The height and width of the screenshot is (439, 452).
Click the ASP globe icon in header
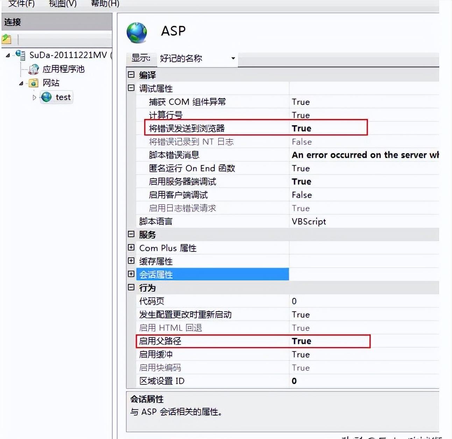tap(137, 33)
